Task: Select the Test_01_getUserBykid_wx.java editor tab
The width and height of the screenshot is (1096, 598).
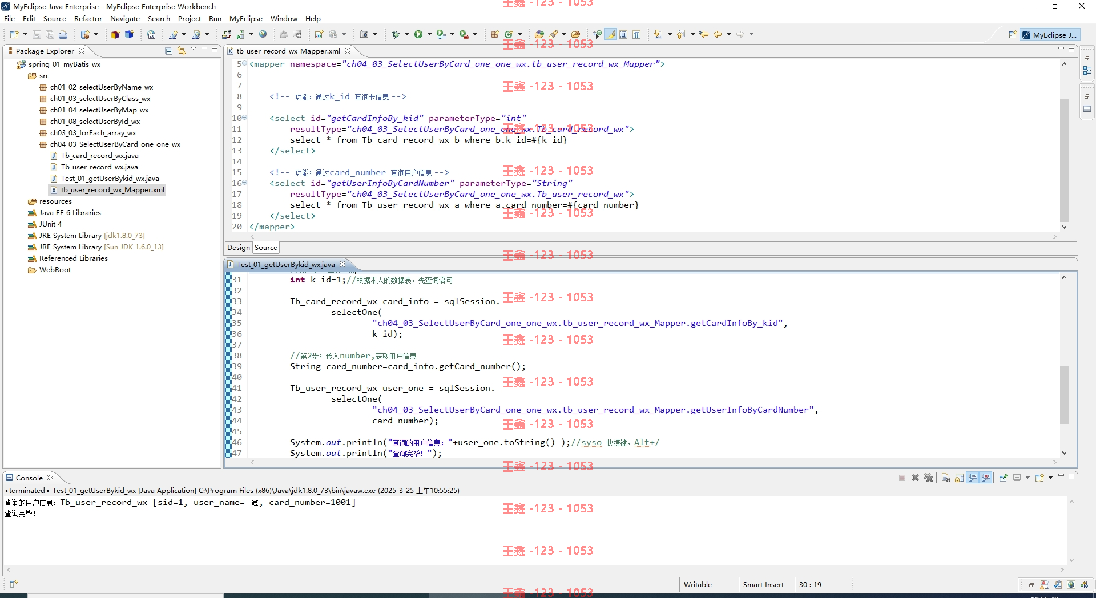Action: 285,264
